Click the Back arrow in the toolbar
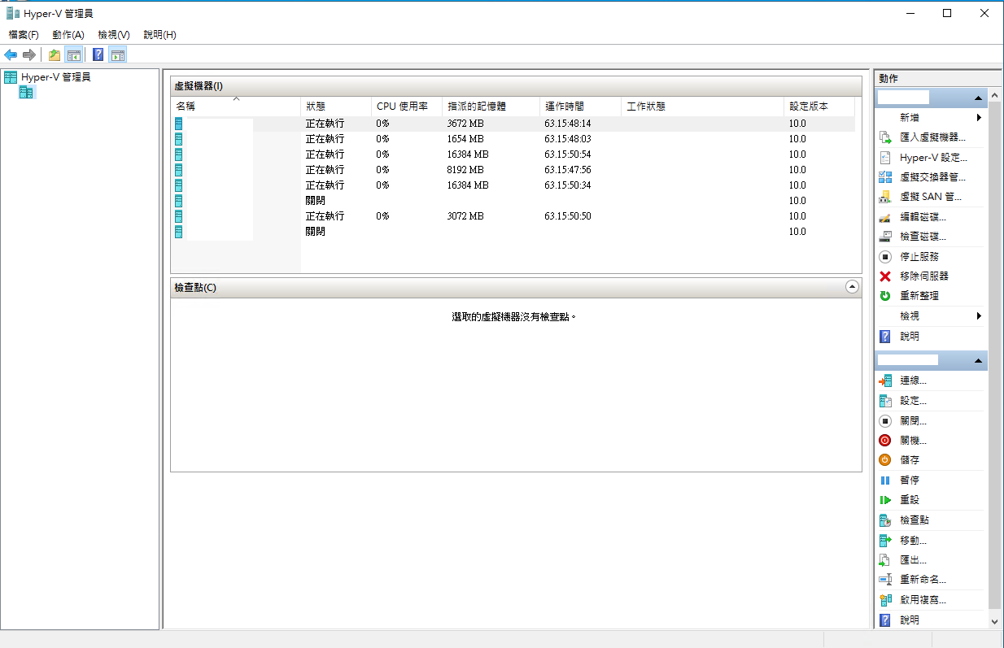 pyautogui.click(x=11, y=54)
